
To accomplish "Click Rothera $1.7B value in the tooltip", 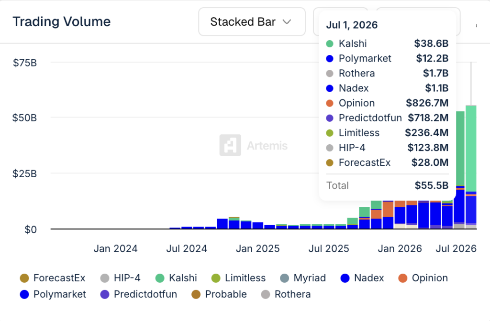I will [x=435, y=73].
